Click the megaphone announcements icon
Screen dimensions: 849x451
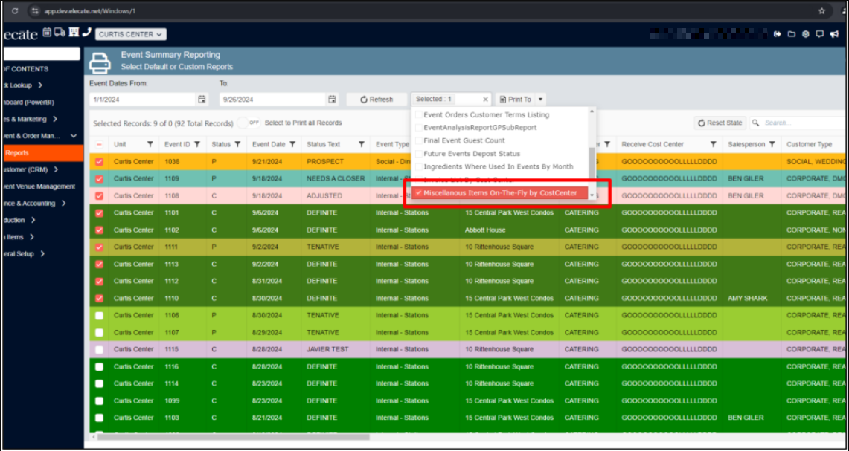click(x=836, y=34)
